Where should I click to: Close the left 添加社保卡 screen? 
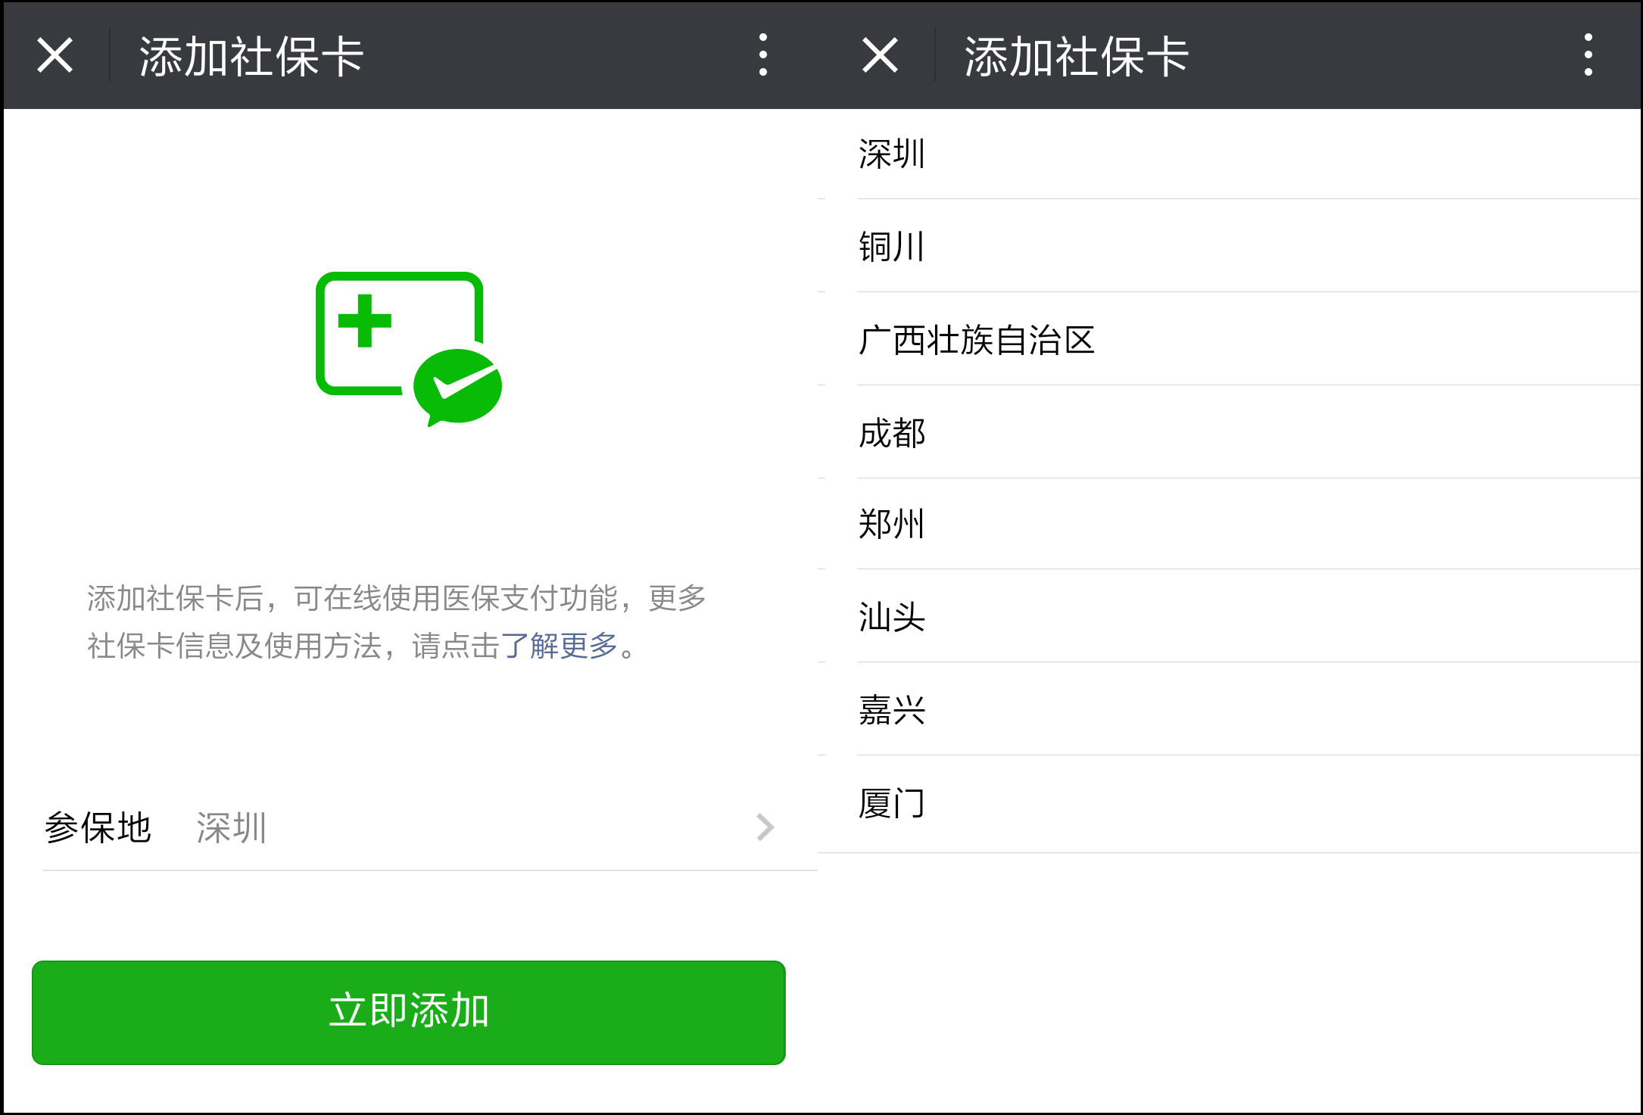click(x=55, y=55)
